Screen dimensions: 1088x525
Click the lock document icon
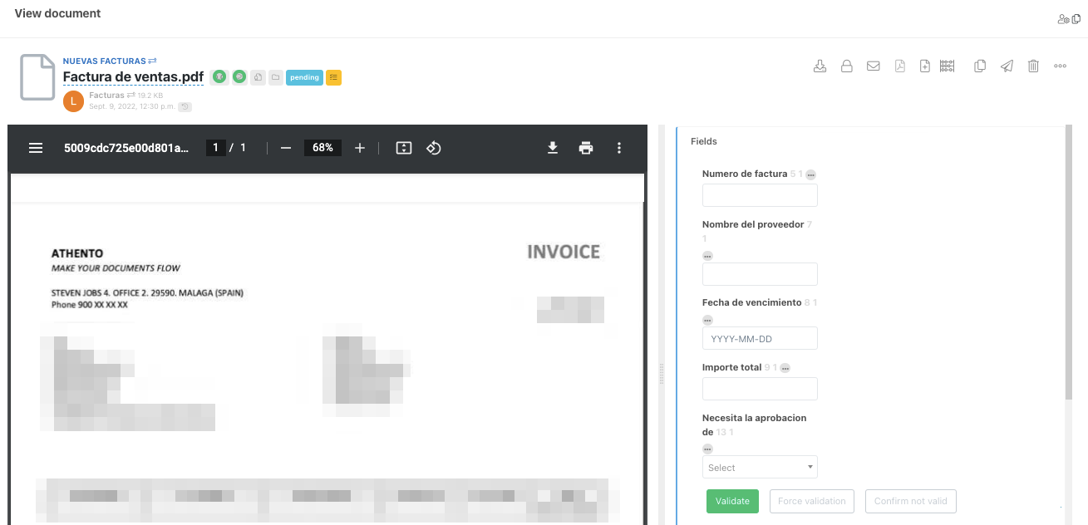point(846,66)
